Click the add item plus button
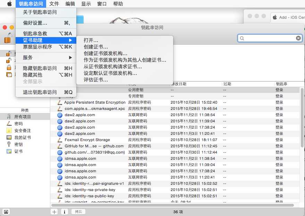Image resolution: width=305 pixels, height=216 pixels. [54, 212]
